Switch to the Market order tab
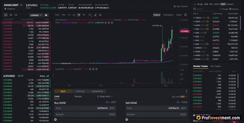 click(78, 97)
